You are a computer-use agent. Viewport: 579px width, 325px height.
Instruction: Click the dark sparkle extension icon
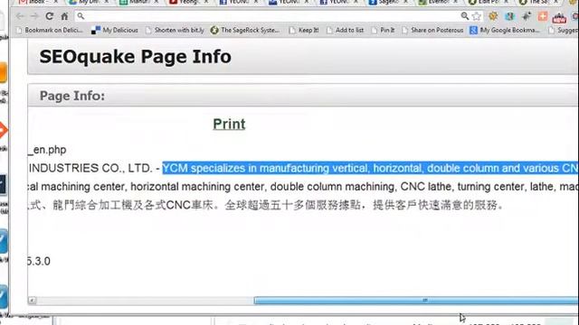click(527, 16)
